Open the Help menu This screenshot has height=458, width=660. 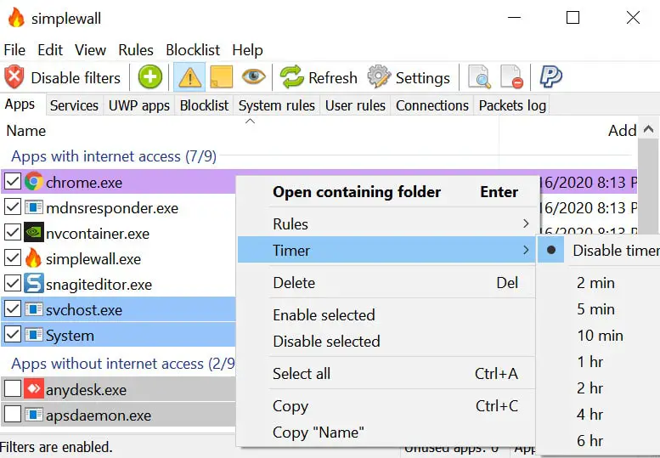(x=247, y=49)
